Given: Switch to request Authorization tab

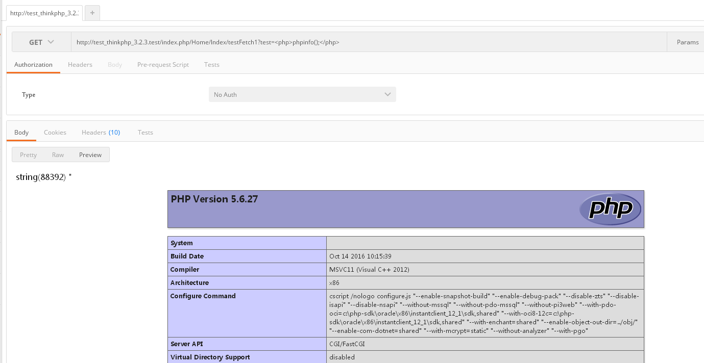Looking at the screenshot, I should pyautogui.click(x=33, y=65).
